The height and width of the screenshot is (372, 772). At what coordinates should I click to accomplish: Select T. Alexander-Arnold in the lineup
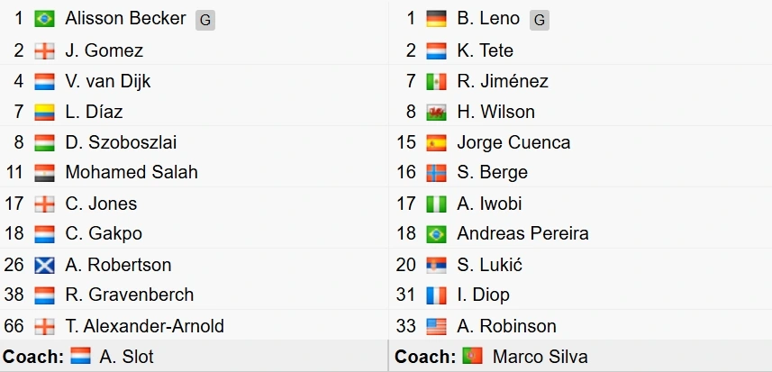pos(145,326)
